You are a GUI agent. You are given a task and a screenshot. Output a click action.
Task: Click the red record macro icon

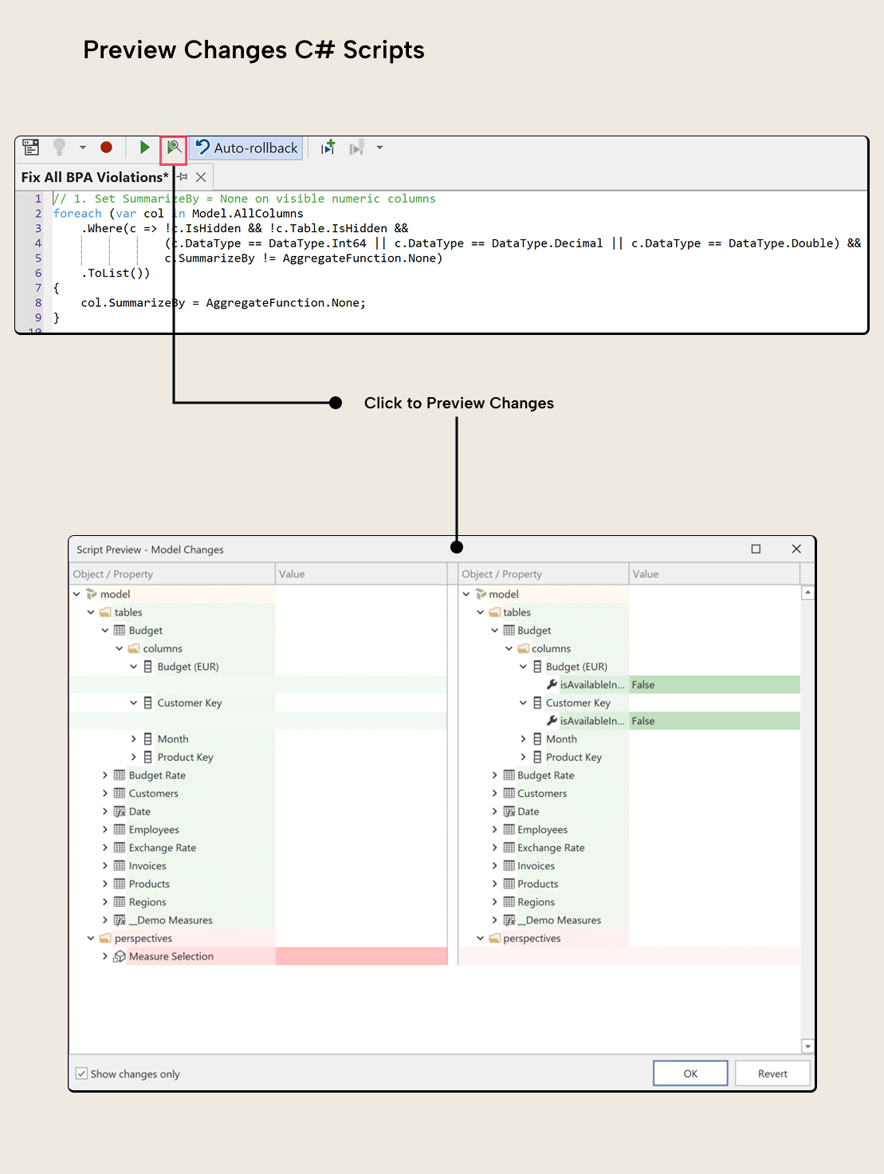(x=106, y=148)
